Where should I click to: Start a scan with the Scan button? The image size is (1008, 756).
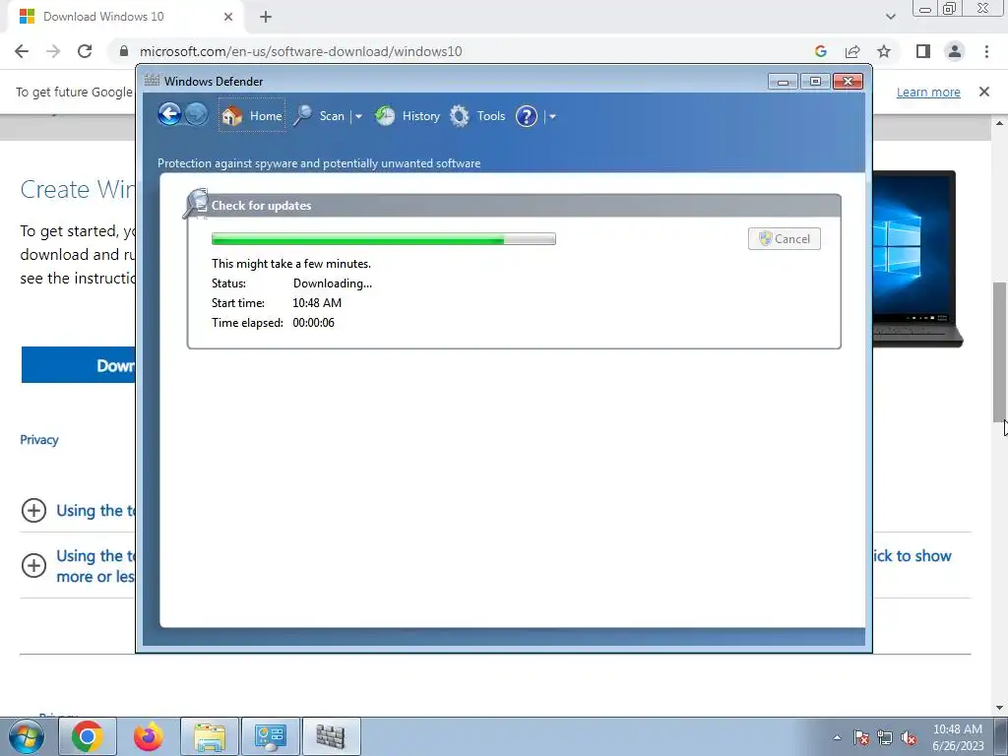pos(320,116)
